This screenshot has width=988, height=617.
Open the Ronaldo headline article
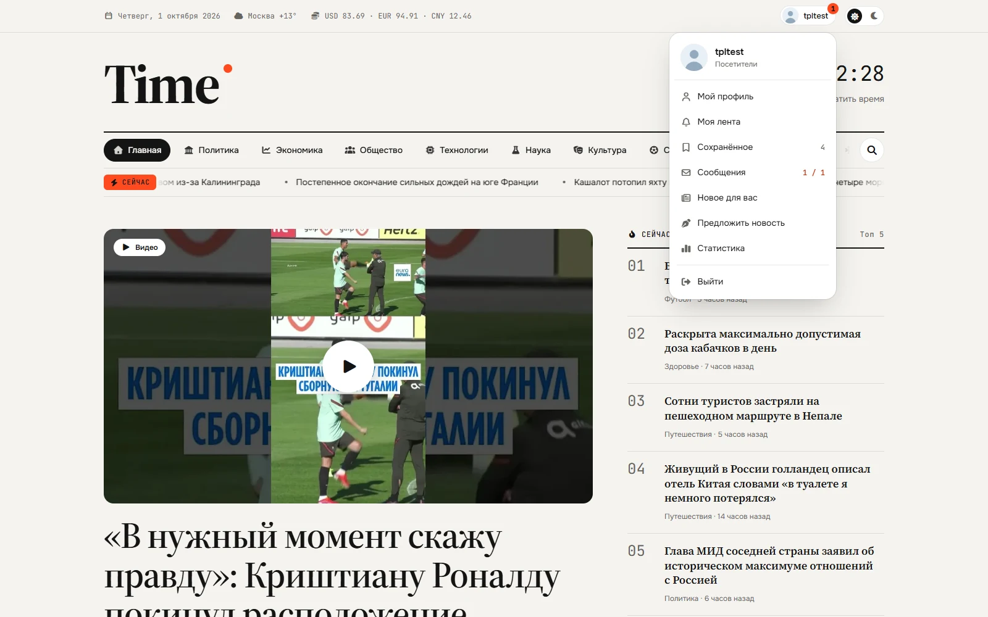click(x=332, y=568)
